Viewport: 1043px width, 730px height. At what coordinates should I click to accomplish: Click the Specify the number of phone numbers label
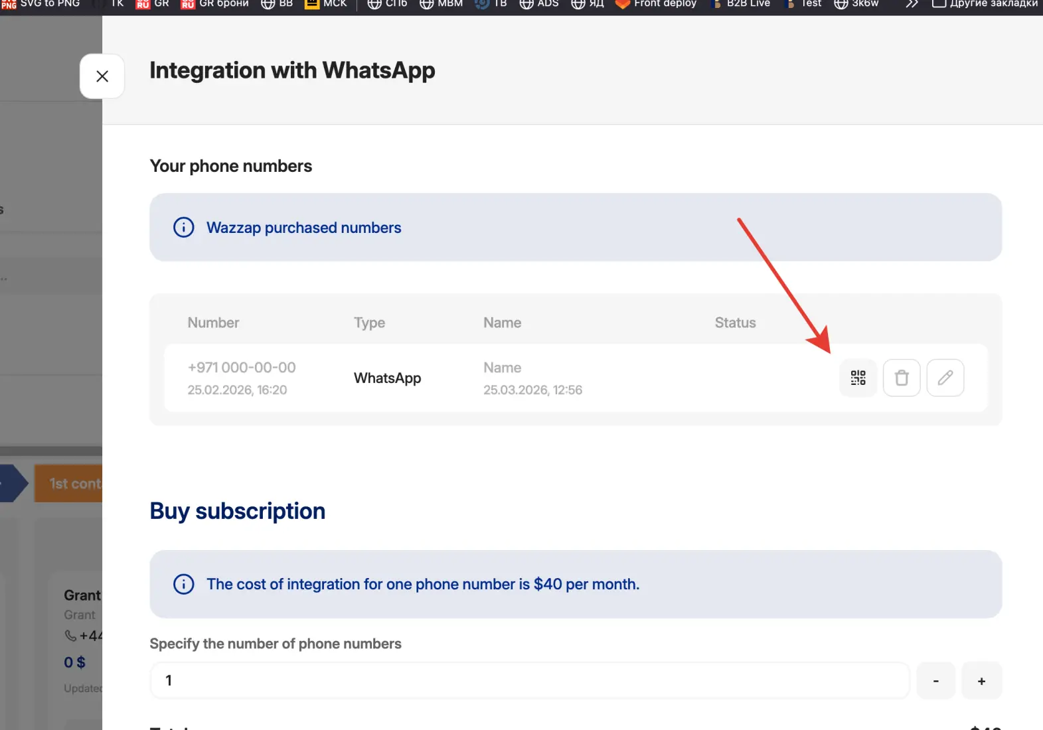pos(276,644)
